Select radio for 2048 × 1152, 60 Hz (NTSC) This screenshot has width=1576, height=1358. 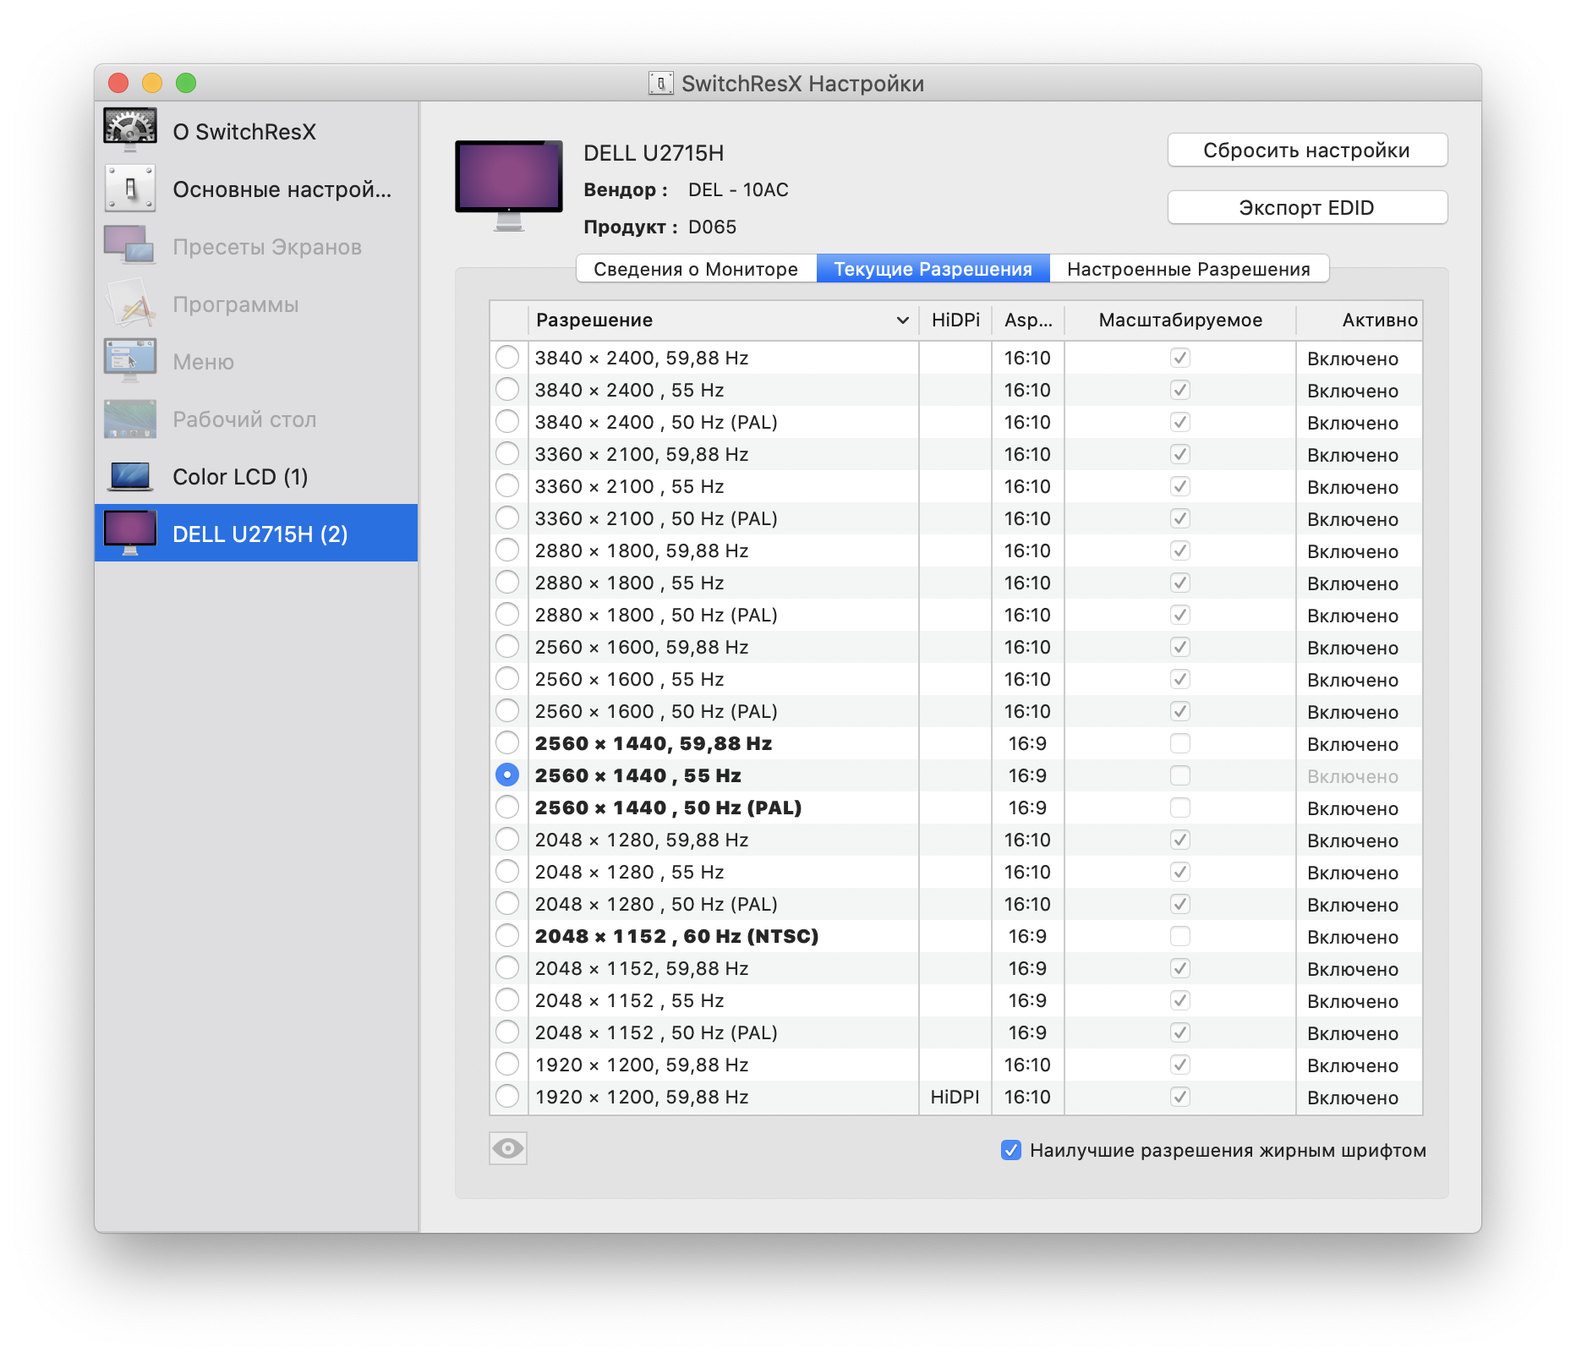[507, 935]
